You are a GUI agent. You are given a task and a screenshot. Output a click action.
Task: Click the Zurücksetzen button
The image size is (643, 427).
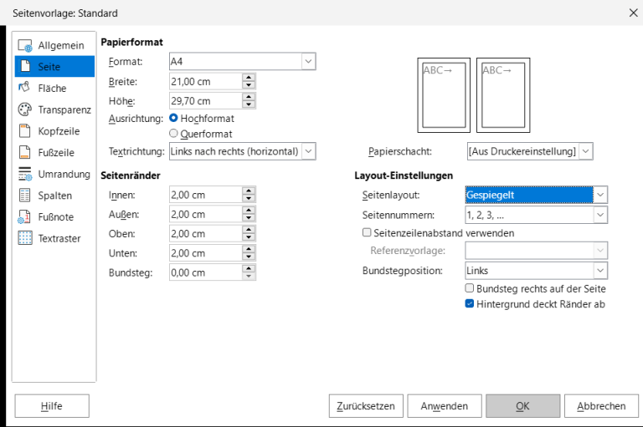(366, 406)
